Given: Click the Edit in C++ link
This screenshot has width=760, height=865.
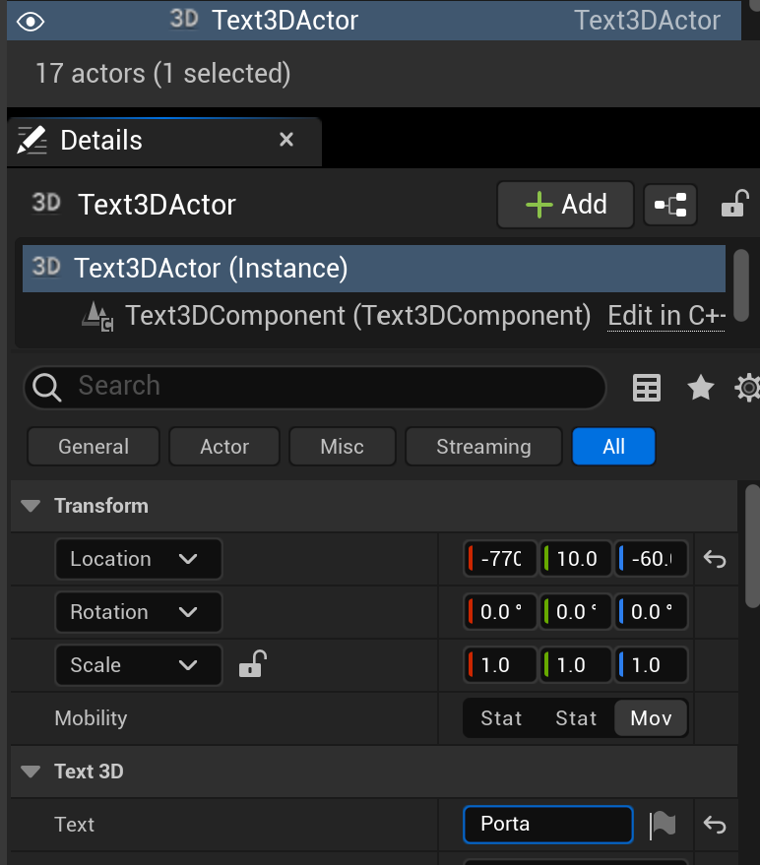Looking at the screenshot, I should [x=665, y=316].
